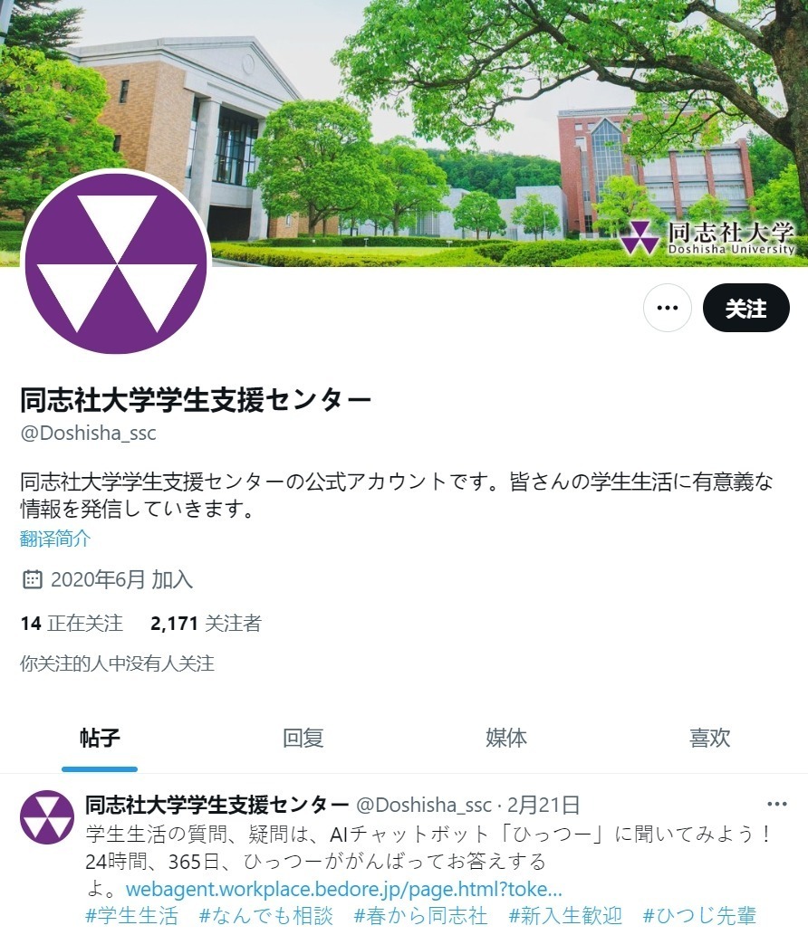
Task: Open the tweet's three-dot menu
Action: [776, 805]
